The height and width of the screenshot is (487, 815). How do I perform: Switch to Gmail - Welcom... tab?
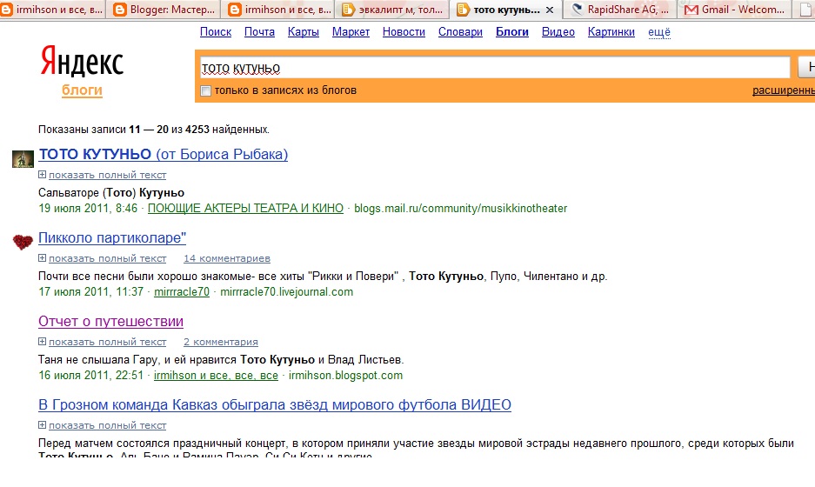tap(734, 10)
